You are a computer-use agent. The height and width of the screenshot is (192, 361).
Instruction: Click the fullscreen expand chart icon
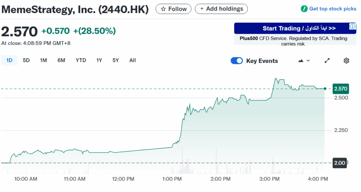tap(327, 60)
